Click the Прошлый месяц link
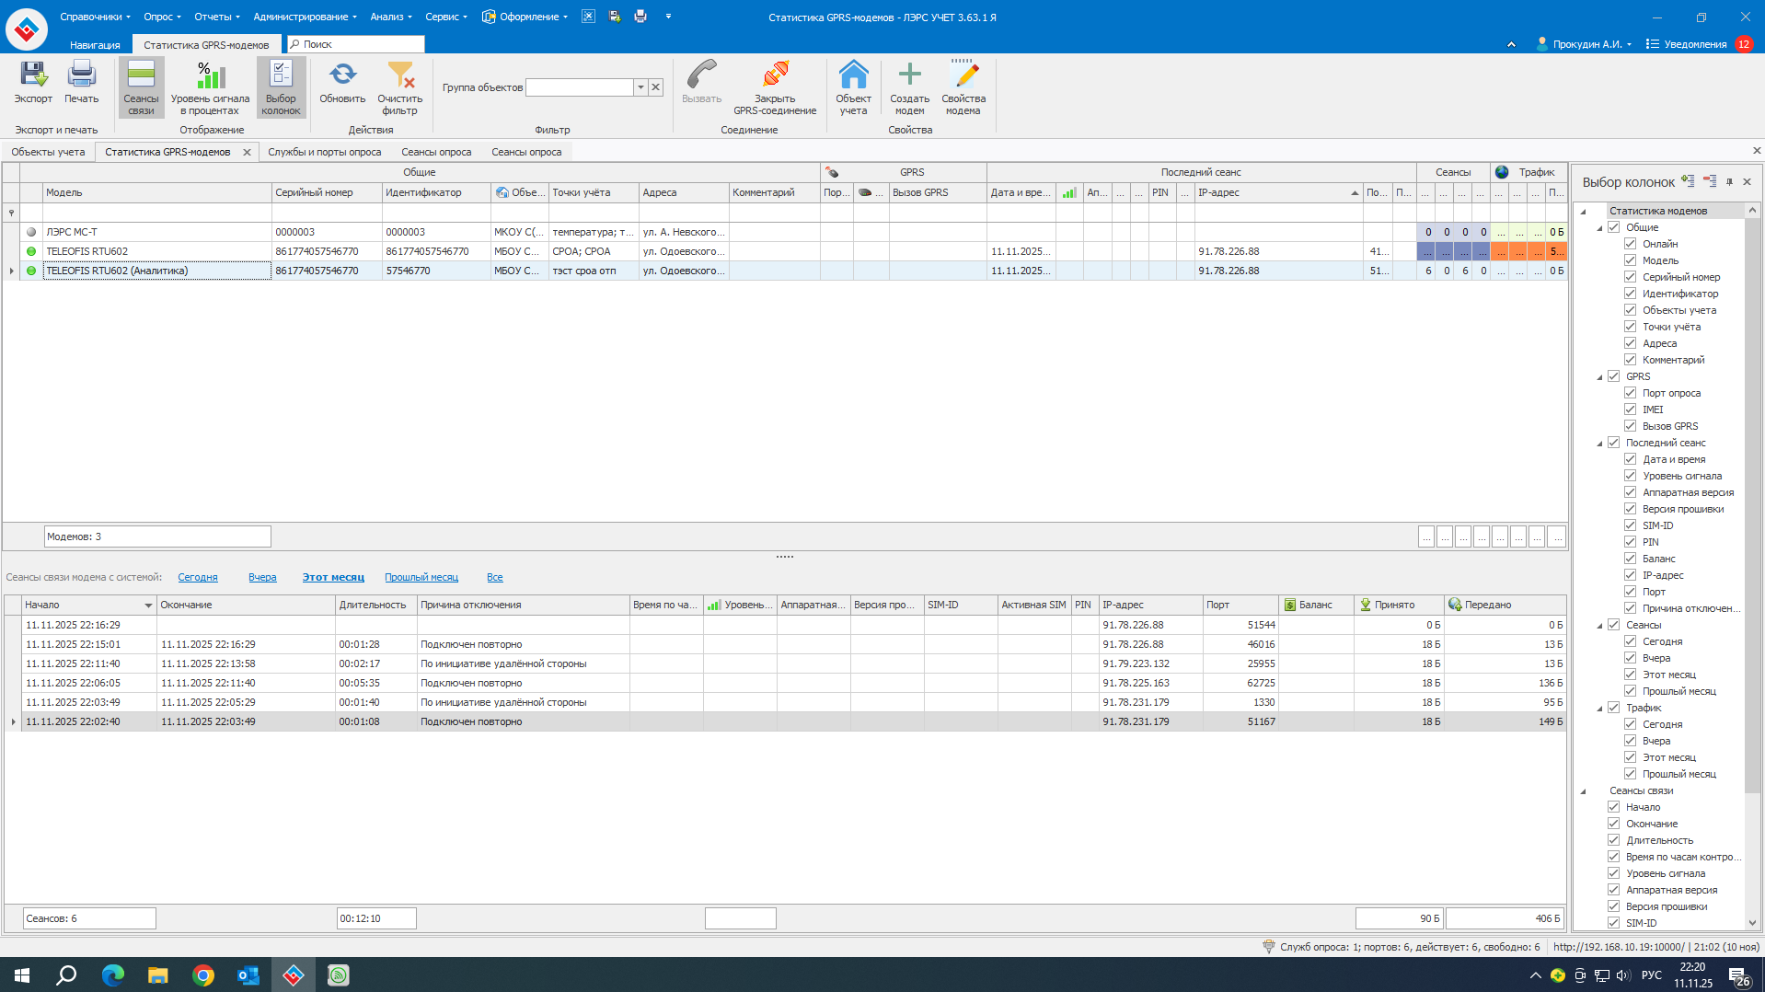 421,577
